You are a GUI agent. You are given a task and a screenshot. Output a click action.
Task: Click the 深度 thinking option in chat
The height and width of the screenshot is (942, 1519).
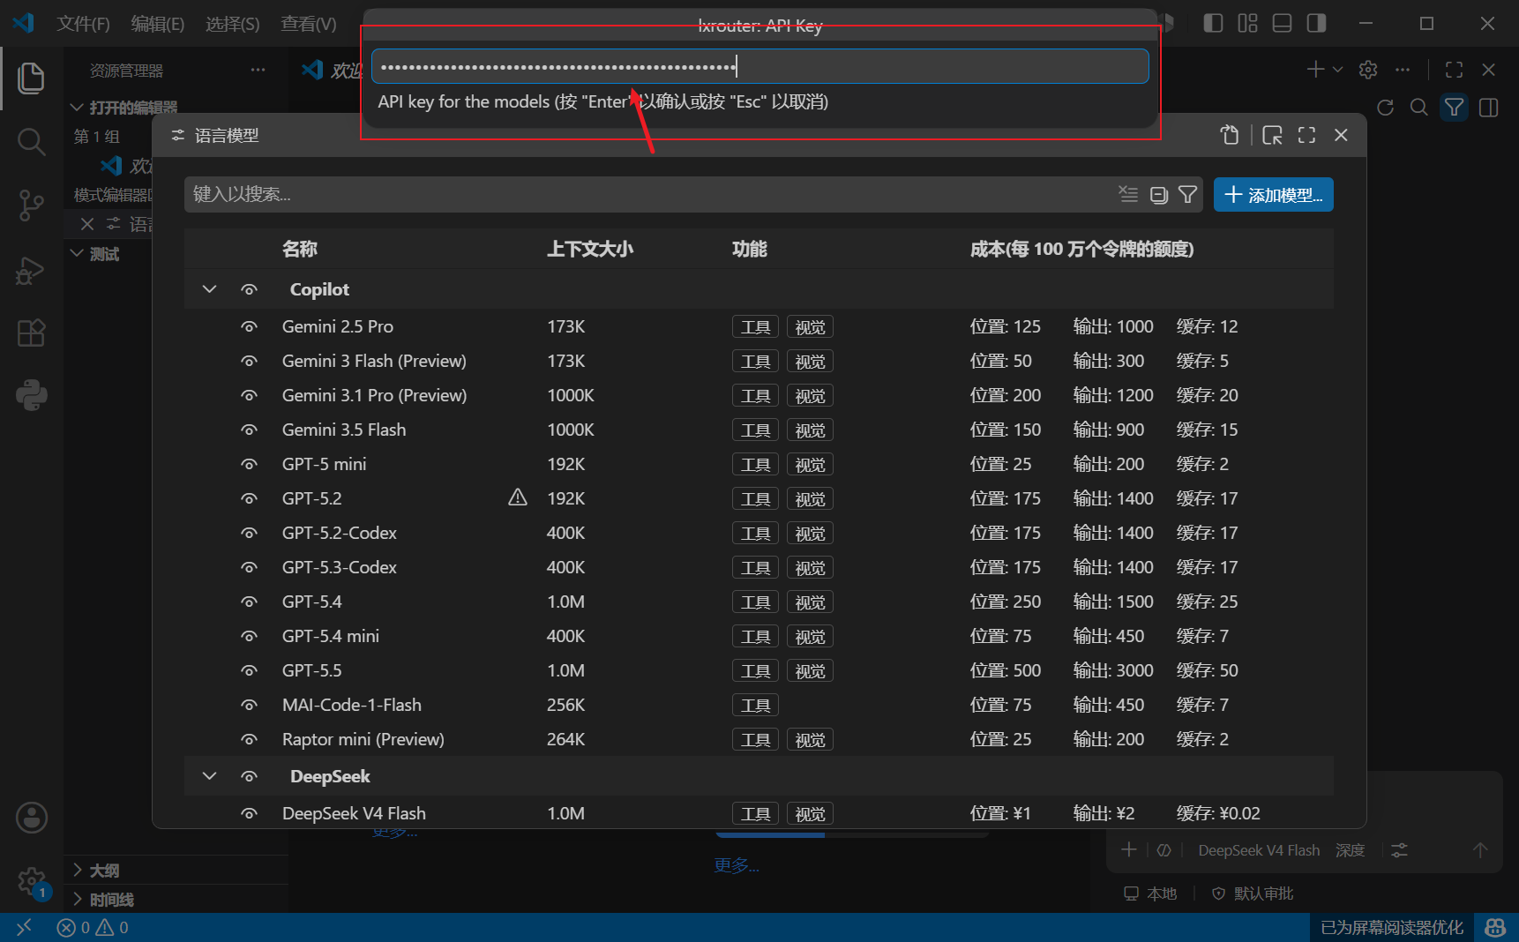pos(1350,850)
